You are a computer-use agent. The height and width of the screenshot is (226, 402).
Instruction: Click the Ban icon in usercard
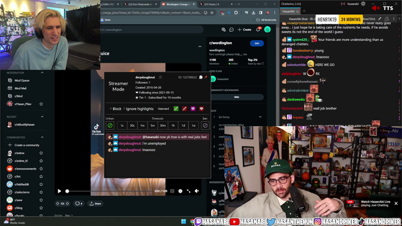coord(205,126)
